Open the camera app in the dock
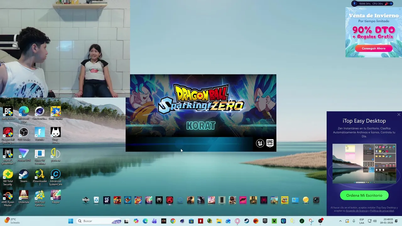 316,200
